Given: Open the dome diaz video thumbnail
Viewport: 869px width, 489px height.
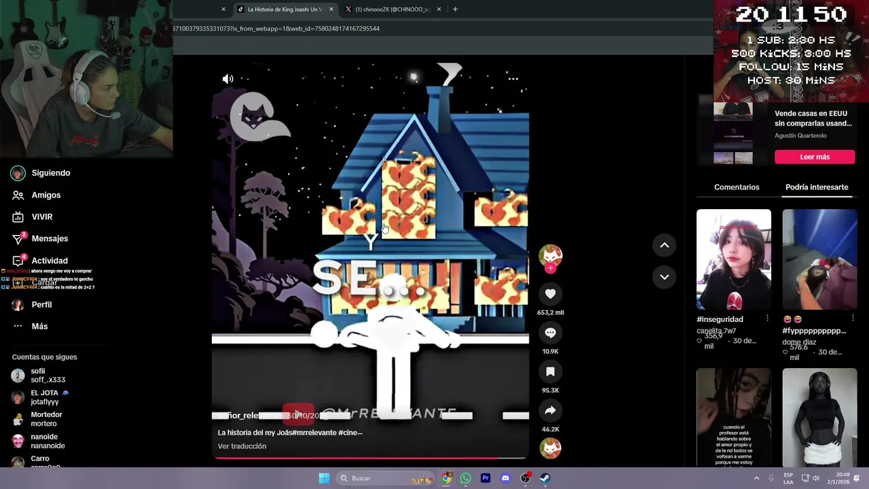Looking at the screenshot, I should tap(819, 259).
